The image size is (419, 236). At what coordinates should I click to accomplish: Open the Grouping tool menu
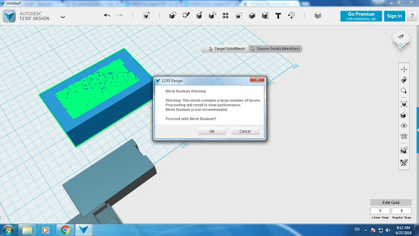tap(238, 16)
